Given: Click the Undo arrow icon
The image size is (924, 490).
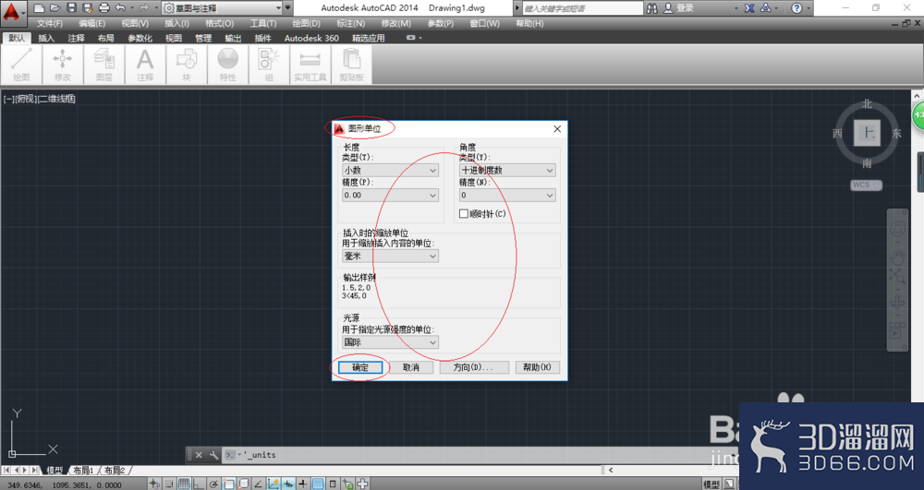Looking at the screenshot, I should [x=121, y=8].
